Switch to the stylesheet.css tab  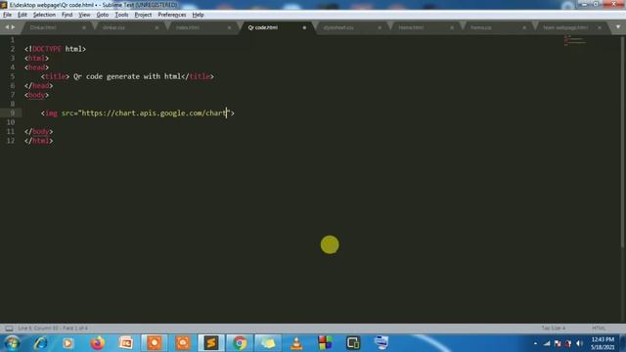(x=338, y=27)
